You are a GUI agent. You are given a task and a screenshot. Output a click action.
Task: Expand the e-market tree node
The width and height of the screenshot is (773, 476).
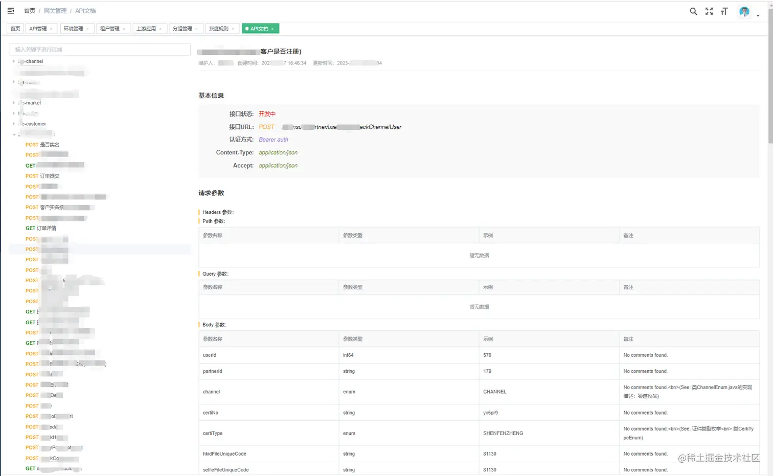[x=13, y=102]
